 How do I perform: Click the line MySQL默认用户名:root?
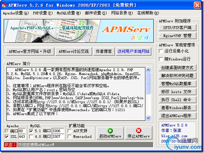[41, 90]
